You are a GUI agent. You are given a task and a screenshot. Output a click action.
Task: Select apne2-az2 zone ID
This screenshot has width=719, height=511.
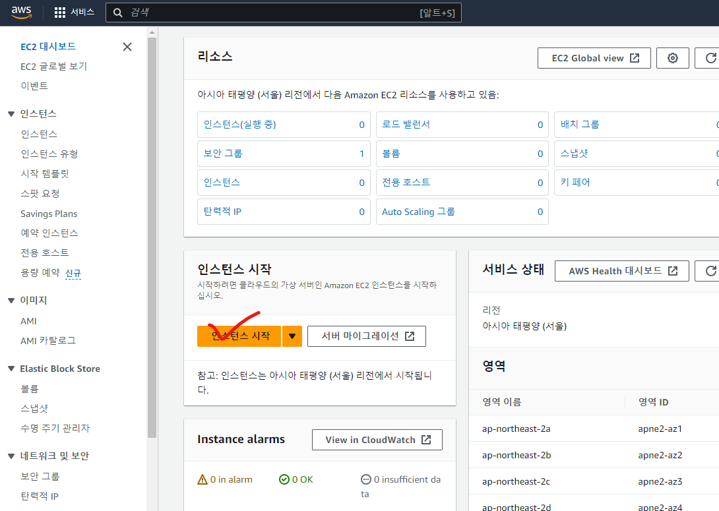coord(660,455)
